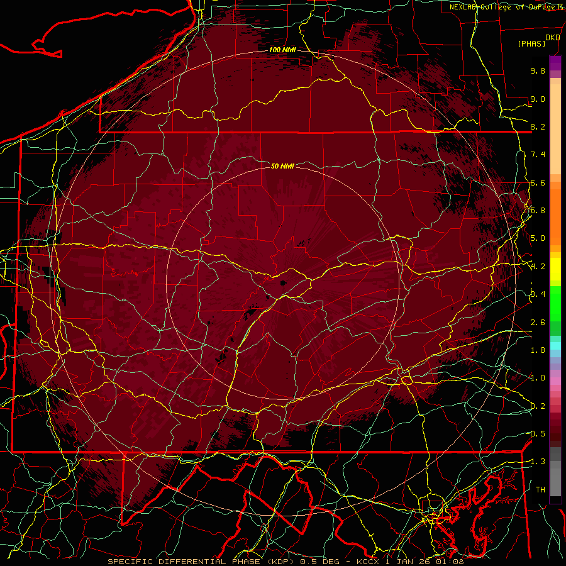This screenshot has height=566, width=566.
Task: Click the '50 NMI' range ring label
Action: (282, 166)
